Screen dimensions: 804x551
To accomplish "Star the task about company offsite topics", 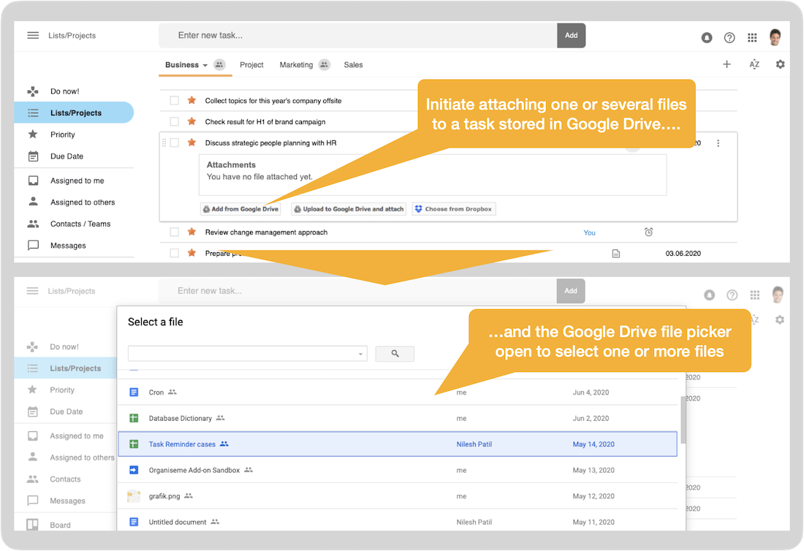I will 191,101.
